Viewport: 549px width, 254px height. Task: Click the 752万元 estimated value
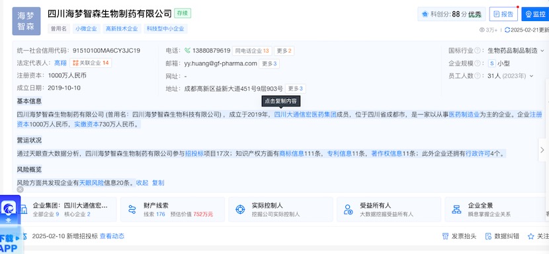[x=203, y=214]
